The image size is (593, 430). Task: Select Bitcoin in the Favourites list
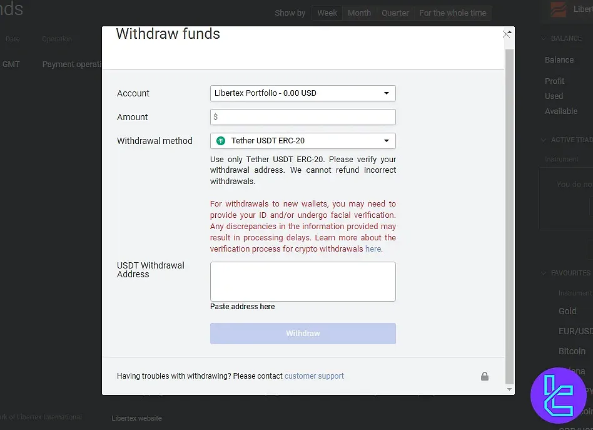[x=572, y=351]
